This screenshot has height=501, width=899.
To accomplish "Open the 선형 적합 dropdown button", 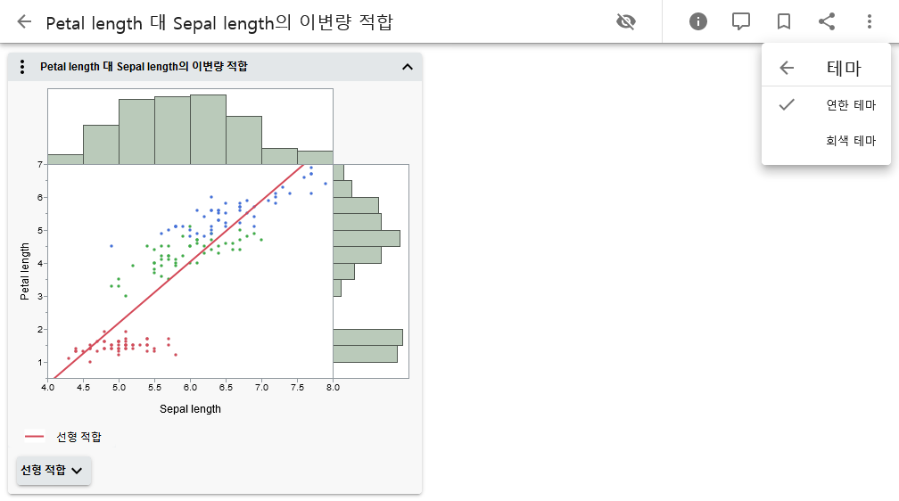I will pyautogui.click(x=54, y=470).
